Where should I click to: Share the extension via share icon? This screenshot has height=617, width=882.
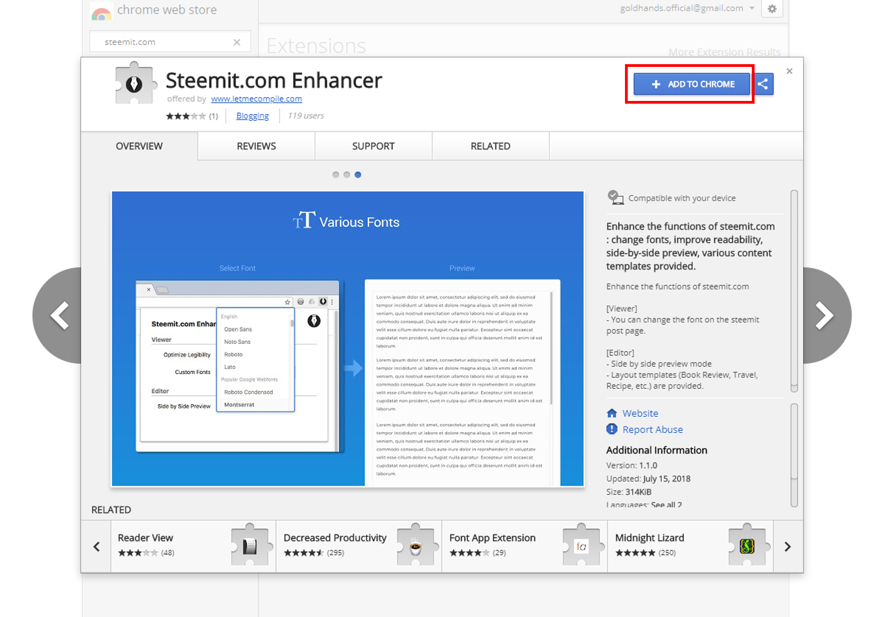(763, 84)
